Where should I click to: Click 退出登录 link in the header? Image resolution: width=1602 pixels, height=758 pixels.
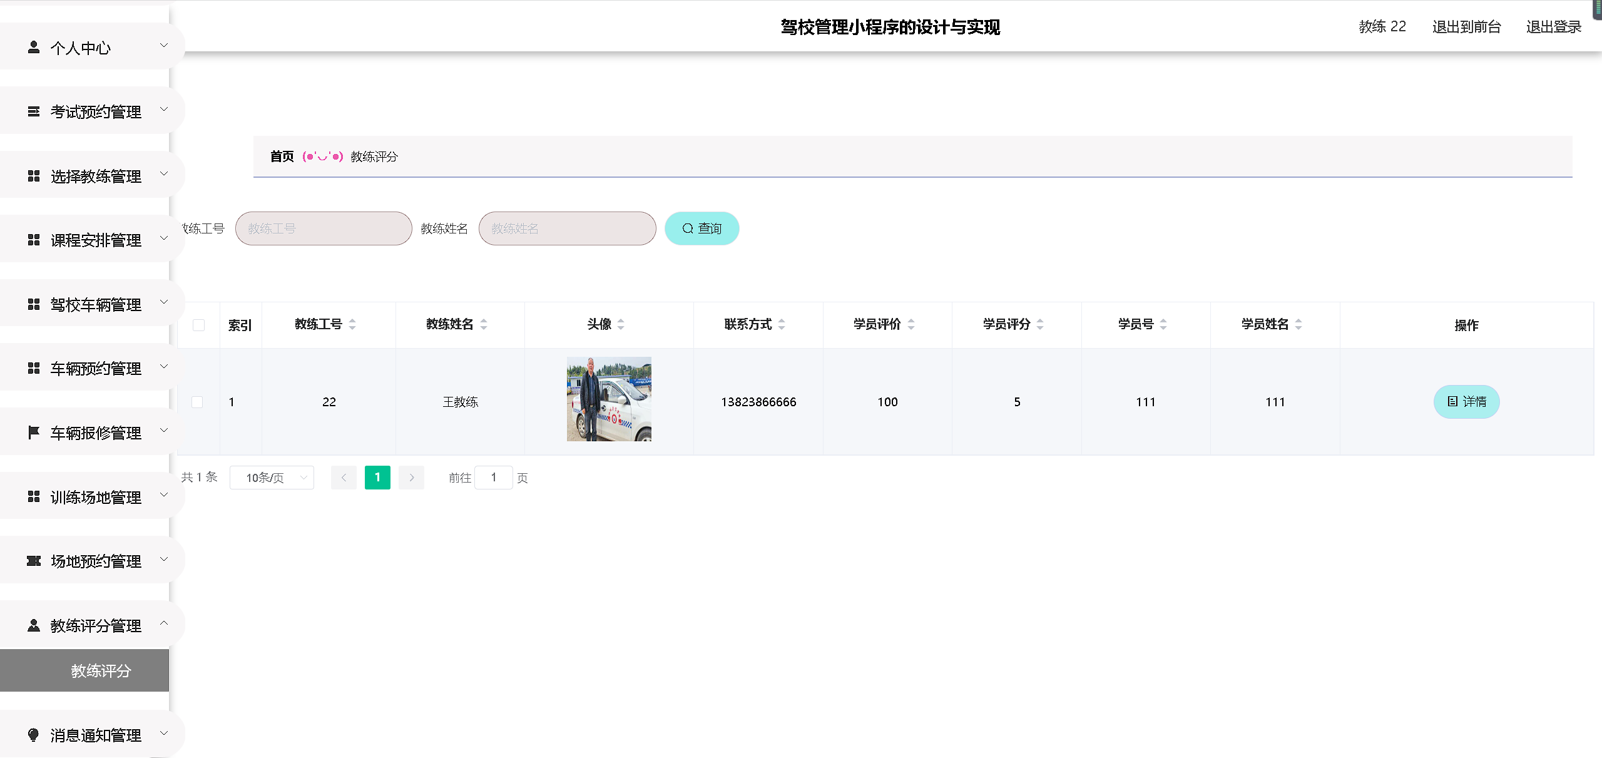coord(1553,27)
